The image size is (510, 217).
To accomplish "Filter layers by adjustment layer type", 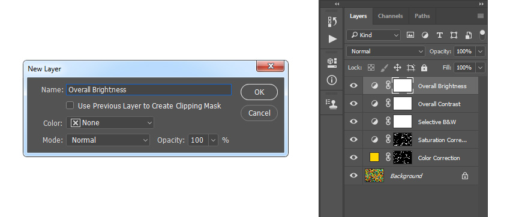I will click(x=425, y=35).
